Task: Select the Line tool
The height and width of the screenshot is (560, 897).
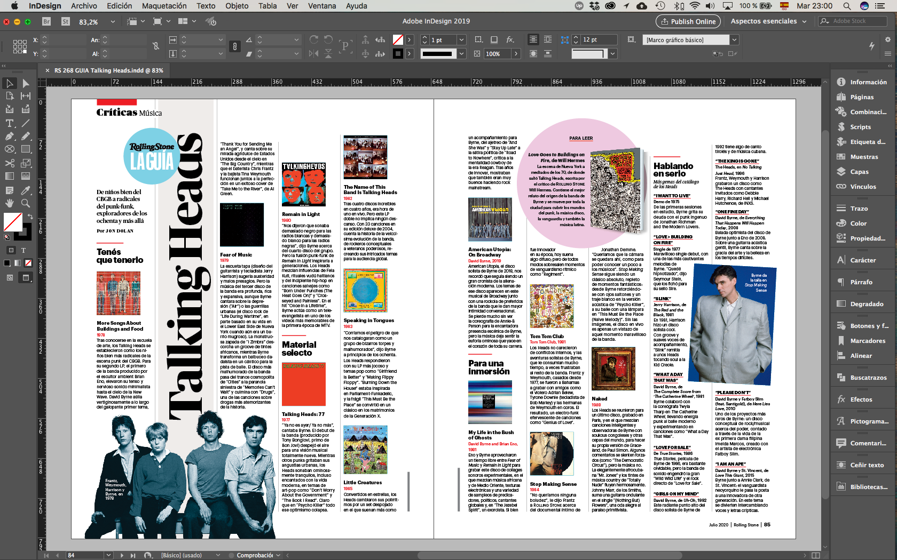Action: click(x=26, y=123)
